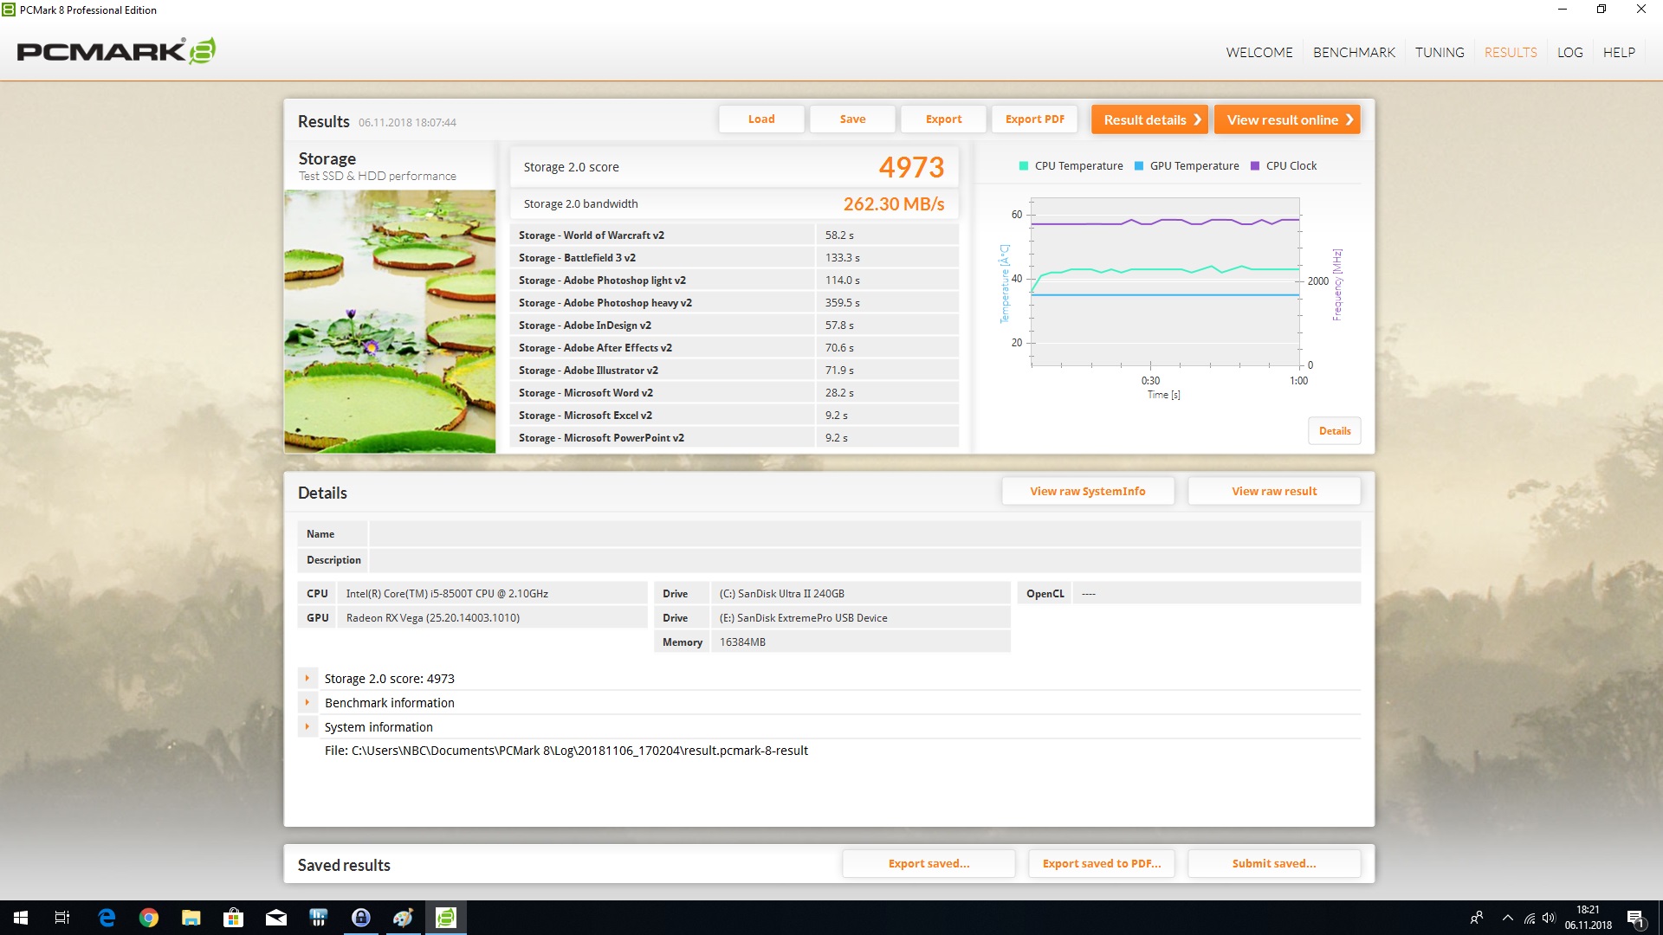Open the Mail app in the taskbar
Viewport: 1663px width, 935px height.
click(276, 918)
